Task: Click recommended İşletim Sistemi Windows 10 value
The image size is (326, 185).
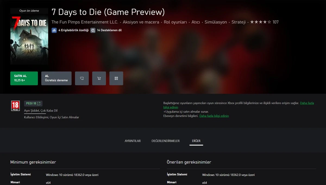Action: [x=228, y=175]
